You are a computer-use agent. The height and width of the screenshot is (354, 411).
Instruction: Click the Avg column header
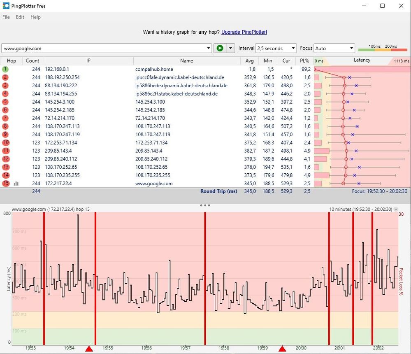click(x=250, y=61)
